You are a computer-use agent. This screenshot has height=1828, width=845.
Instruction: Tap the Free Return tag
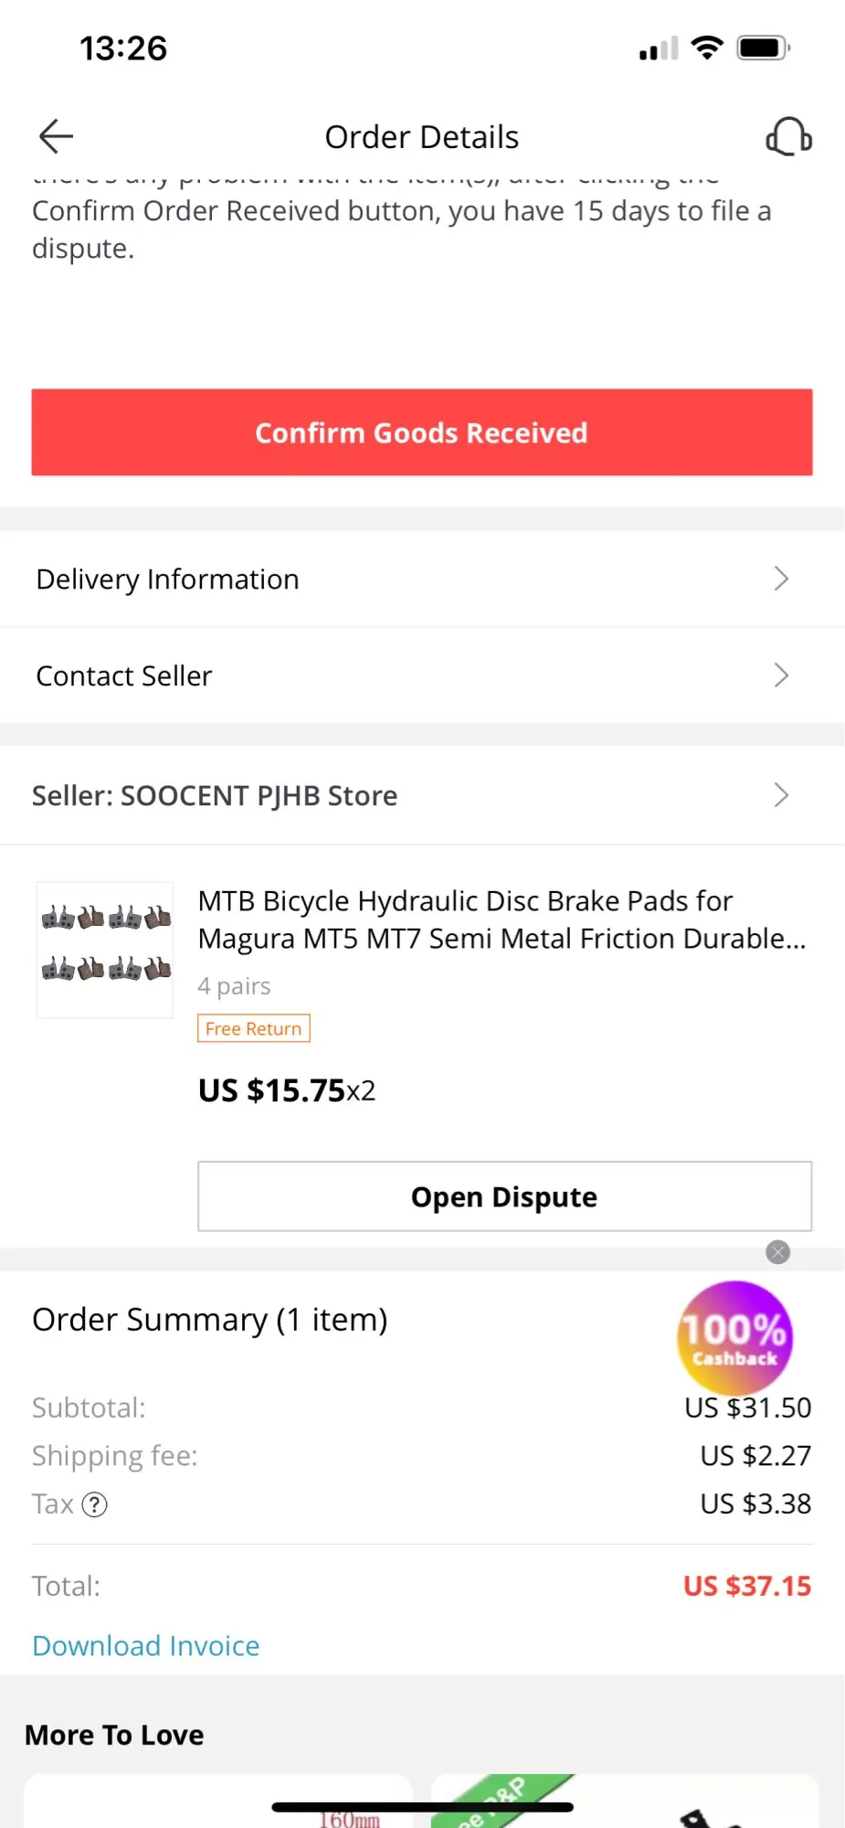pos(254,1028)
